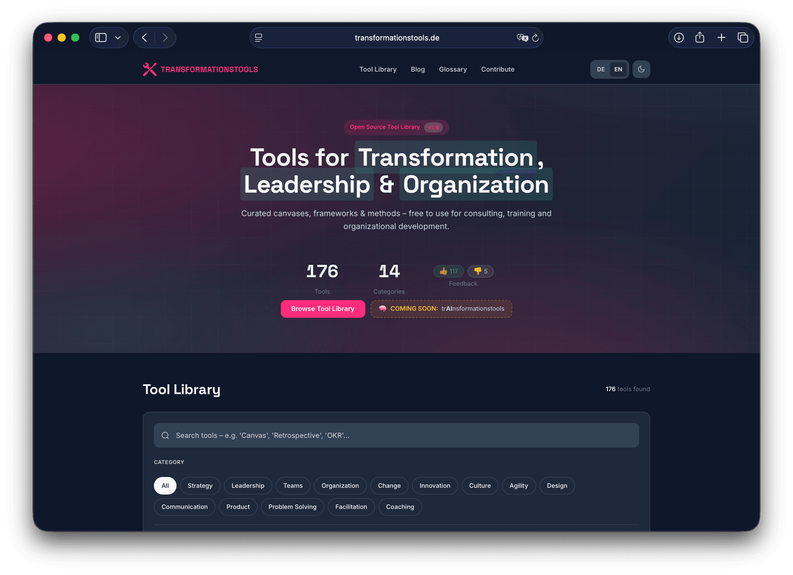Open Contribute nav item
The width and height of the screenshot is (793, 575).
click(498, 69)
